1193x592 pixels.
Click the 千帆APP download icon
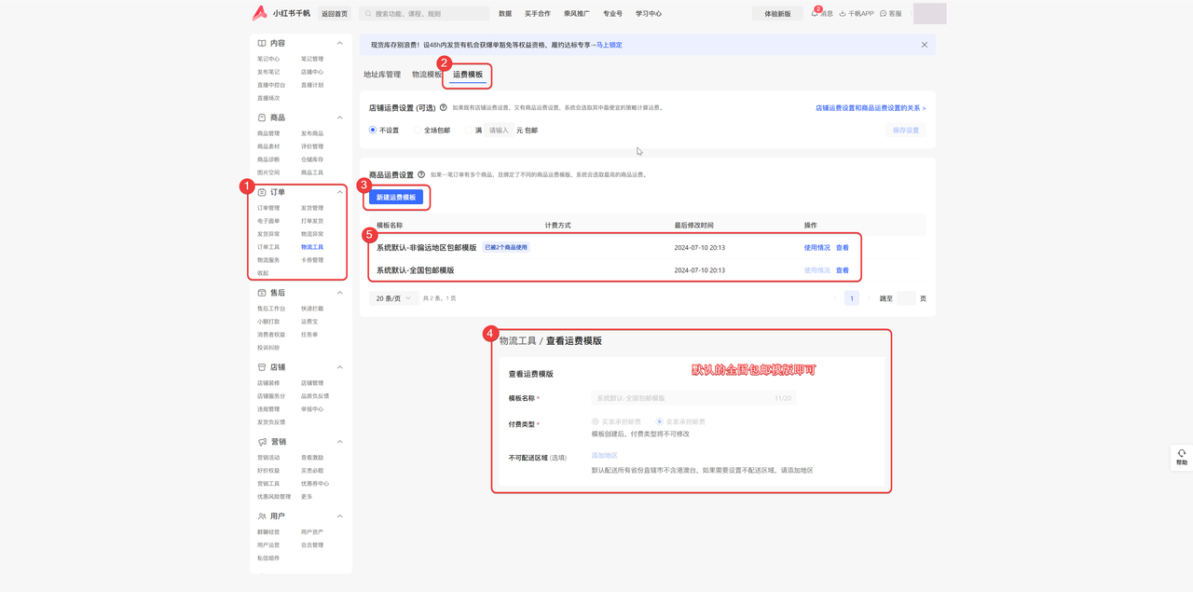pyautogui.click(x=843, y=14)
